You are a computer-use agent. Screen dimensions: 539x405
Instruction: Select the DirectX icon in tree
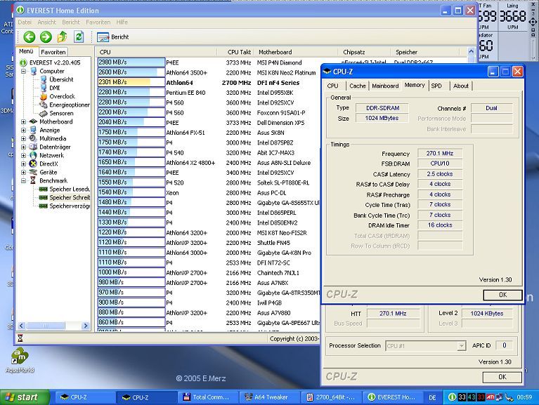[33, 164]
